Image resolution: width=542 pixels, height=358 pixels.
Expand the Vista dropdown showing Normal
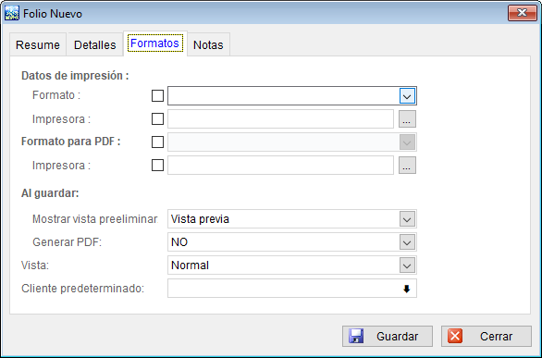click(407, 265)
